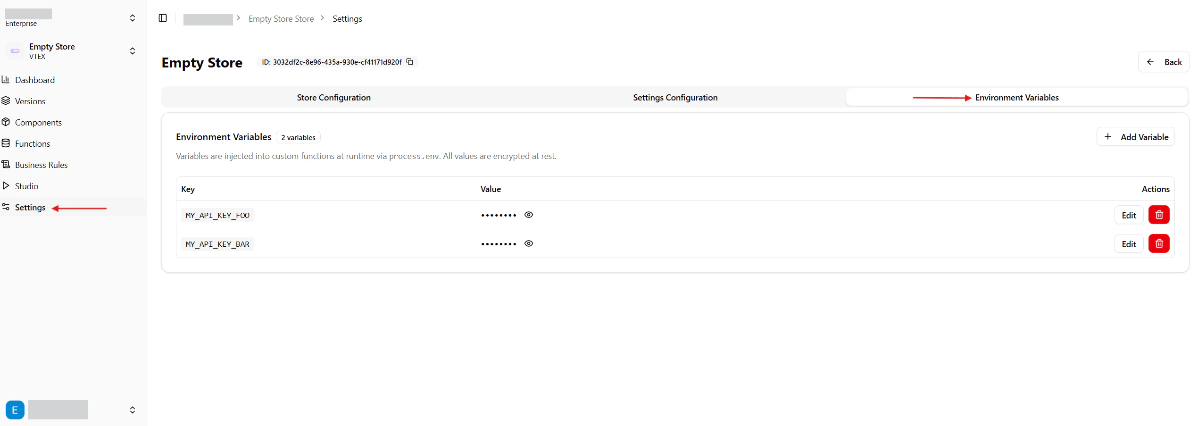Toggle the sidebar panel icon

point(163,18)
